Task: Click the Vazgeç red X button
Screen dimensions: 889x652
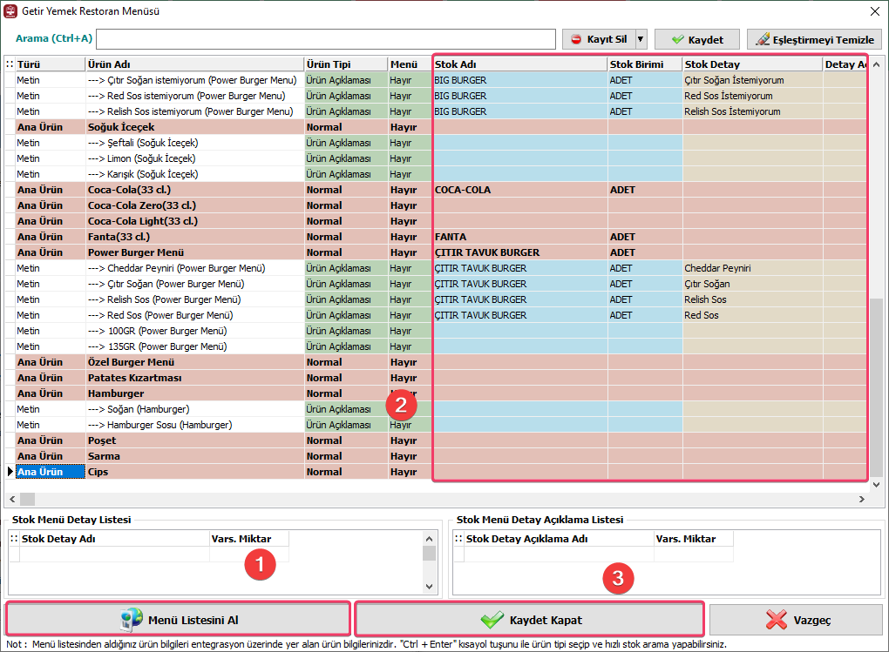Action: [x=796, y=620]
